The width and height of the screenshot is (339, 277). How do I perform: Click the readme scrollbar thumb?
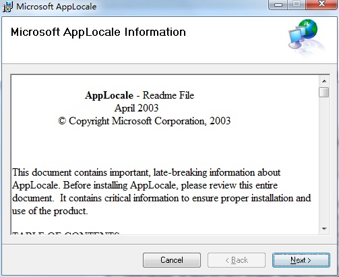324,92
